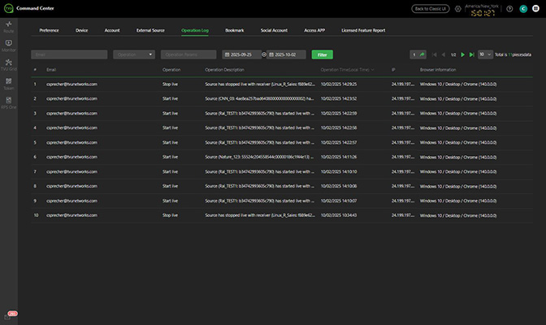Click timestamp 10/02/2025 14:22:57 in row 5

point(339,142)
